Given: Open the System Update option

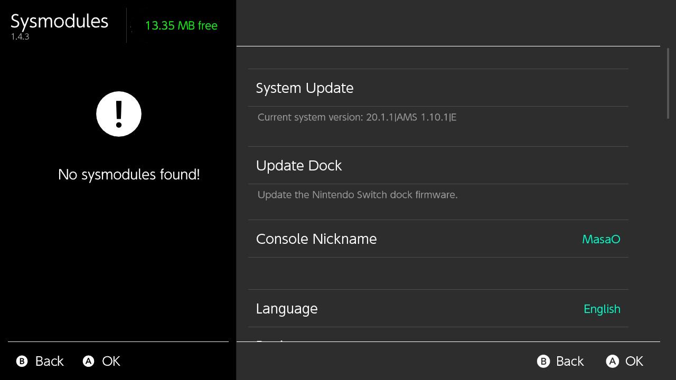Looking at the screenshot, I should 438,88.
